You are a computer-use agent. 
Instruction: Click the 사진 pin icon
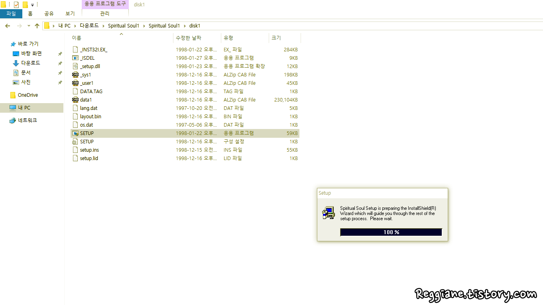click(x=60, y=82)
